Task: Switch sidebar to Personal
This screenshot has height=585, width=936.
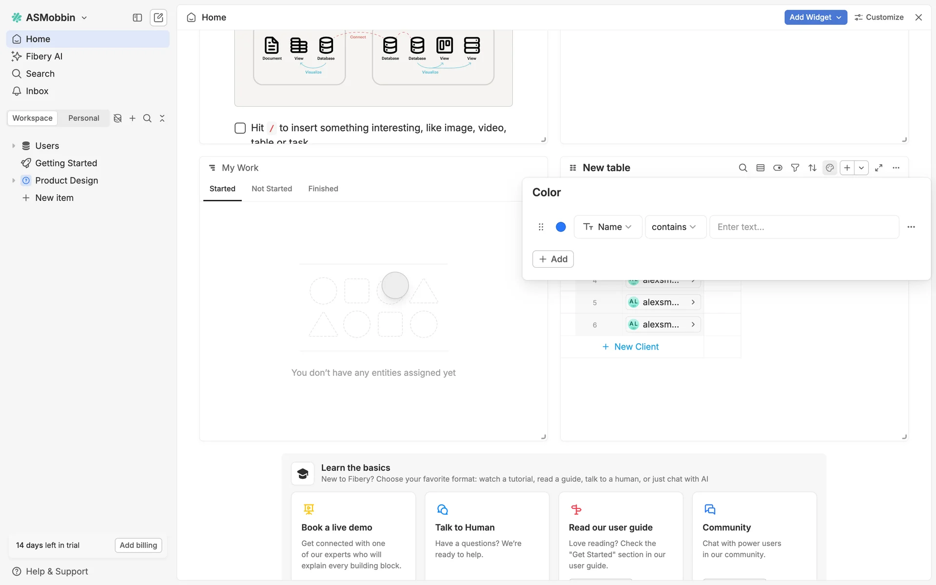Action: [x=83, y=118]
